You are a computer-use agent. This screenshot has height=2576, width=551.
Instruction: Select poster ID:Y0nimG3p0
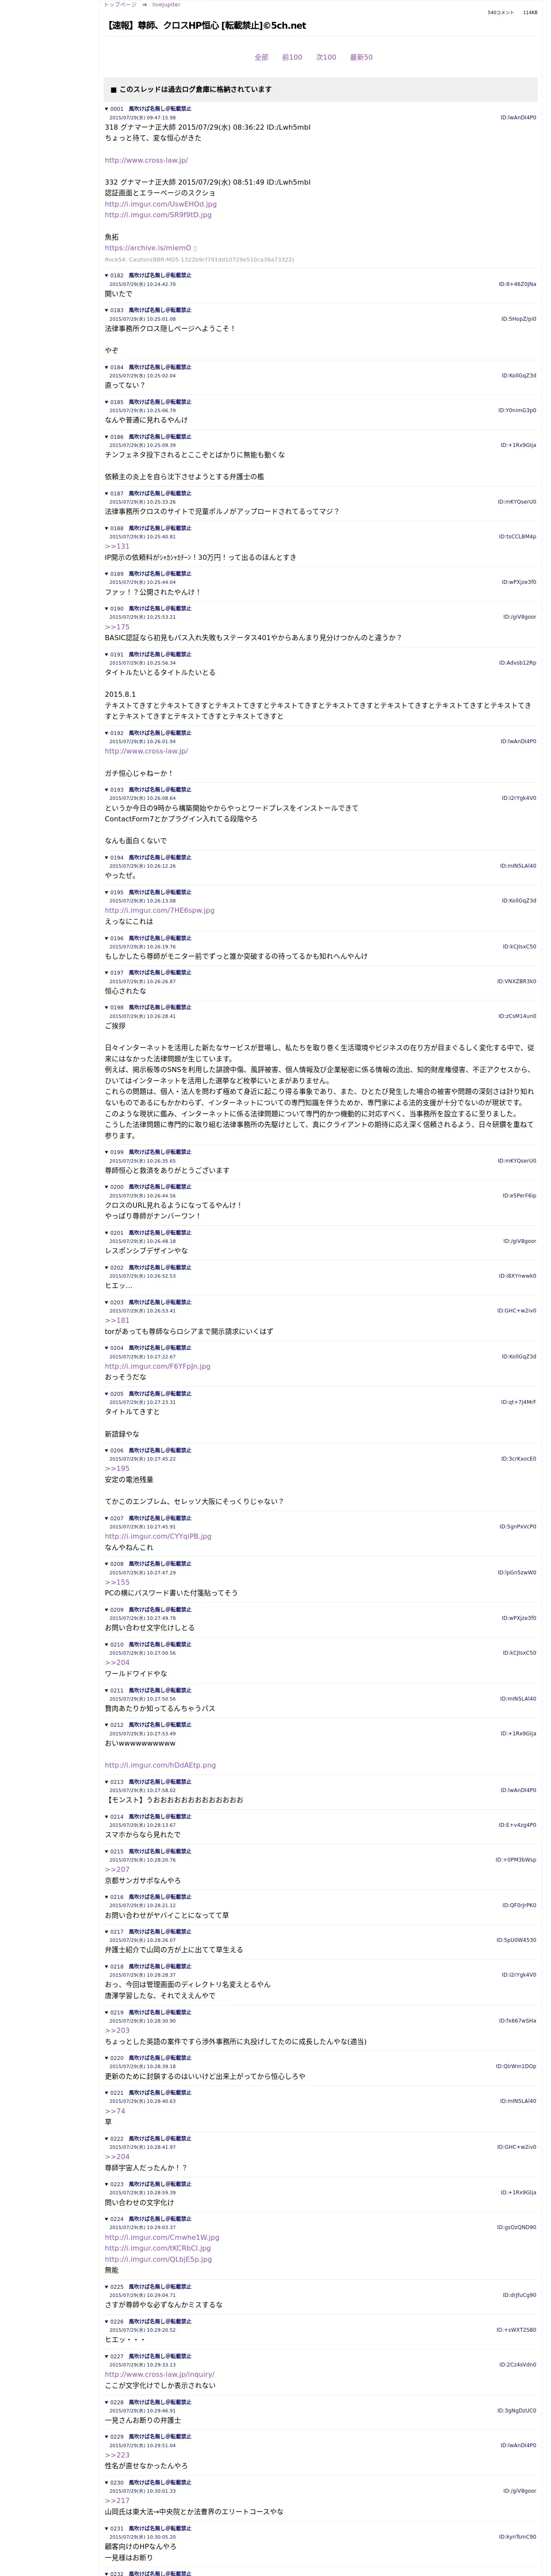pos(517,410)
